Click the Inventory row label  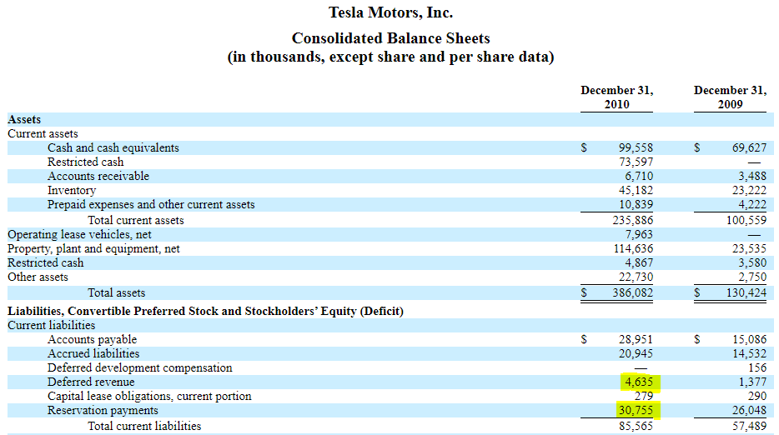click(x=72, y=190)
